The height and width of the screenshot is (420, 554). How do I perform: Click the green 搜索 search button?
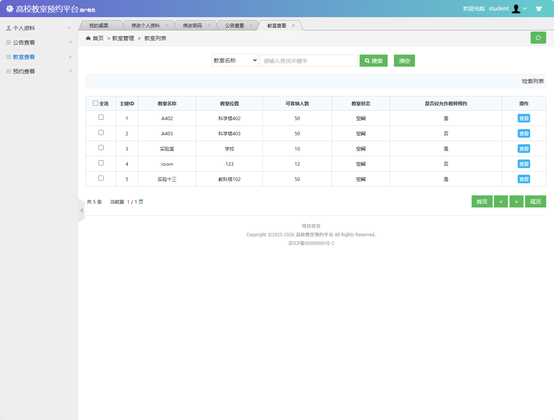pos(374,61)
